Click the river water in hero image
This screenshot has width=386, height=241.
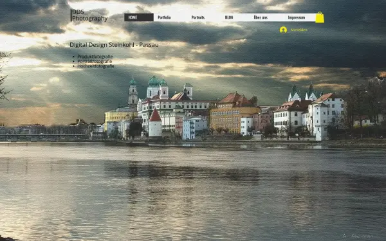[x=193, y=192]
